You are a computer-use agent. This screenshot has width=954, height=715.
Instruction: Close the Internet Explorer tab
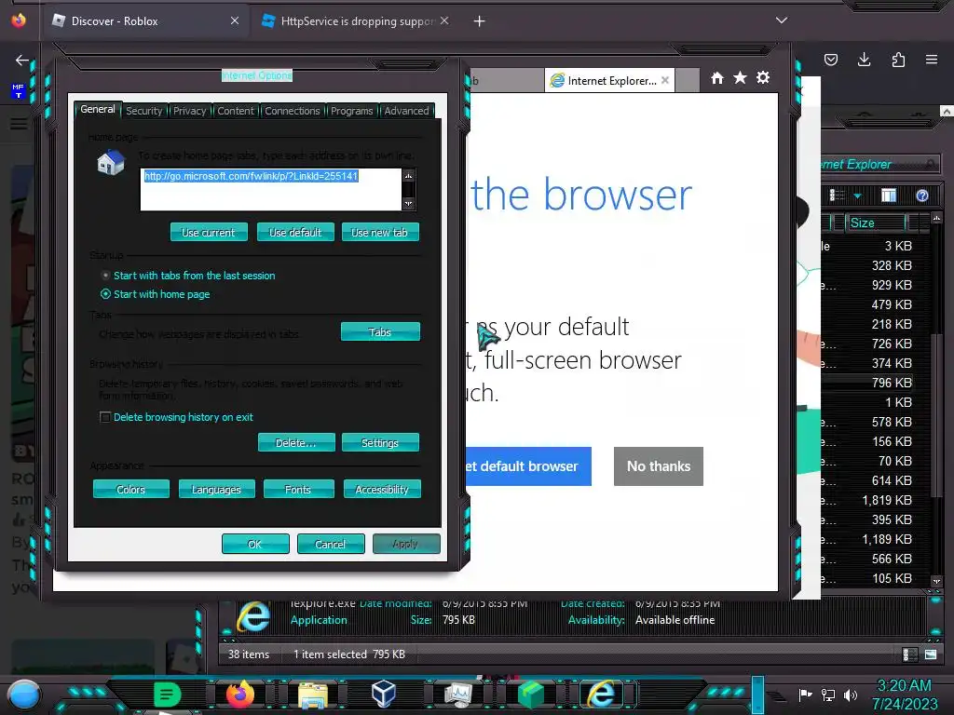(x=665, y=80)
